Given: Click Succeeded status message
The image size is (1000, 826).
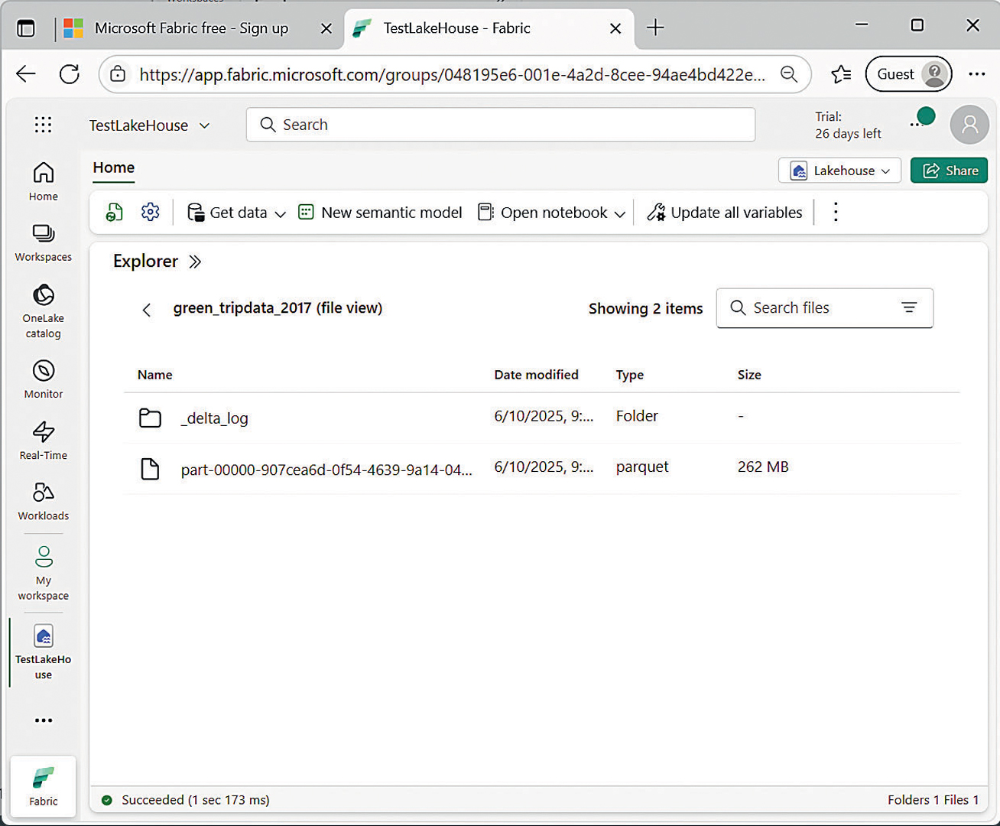Looking at the screenshot, I should pos(195,800).
